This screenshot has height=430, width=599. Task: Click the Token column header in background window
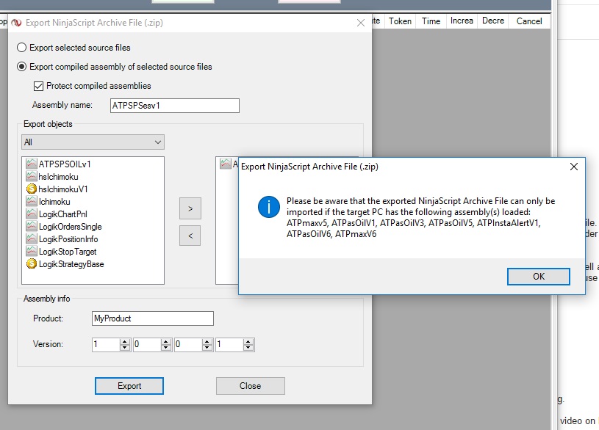[x=400, y=21]
